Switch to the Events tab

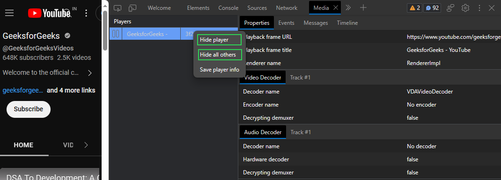(x=286, y=23)
